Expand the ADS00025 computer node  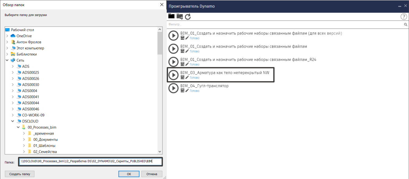[13, 72]
